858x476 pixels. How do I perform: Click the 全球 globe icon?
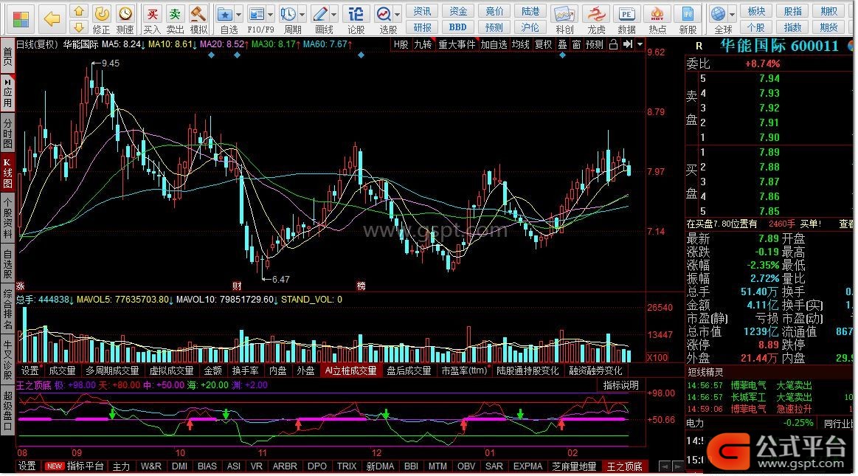[718, 14]
